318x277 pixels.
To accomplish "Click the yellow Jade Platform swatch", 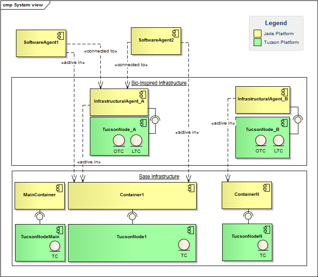I will tap(257, 33).
